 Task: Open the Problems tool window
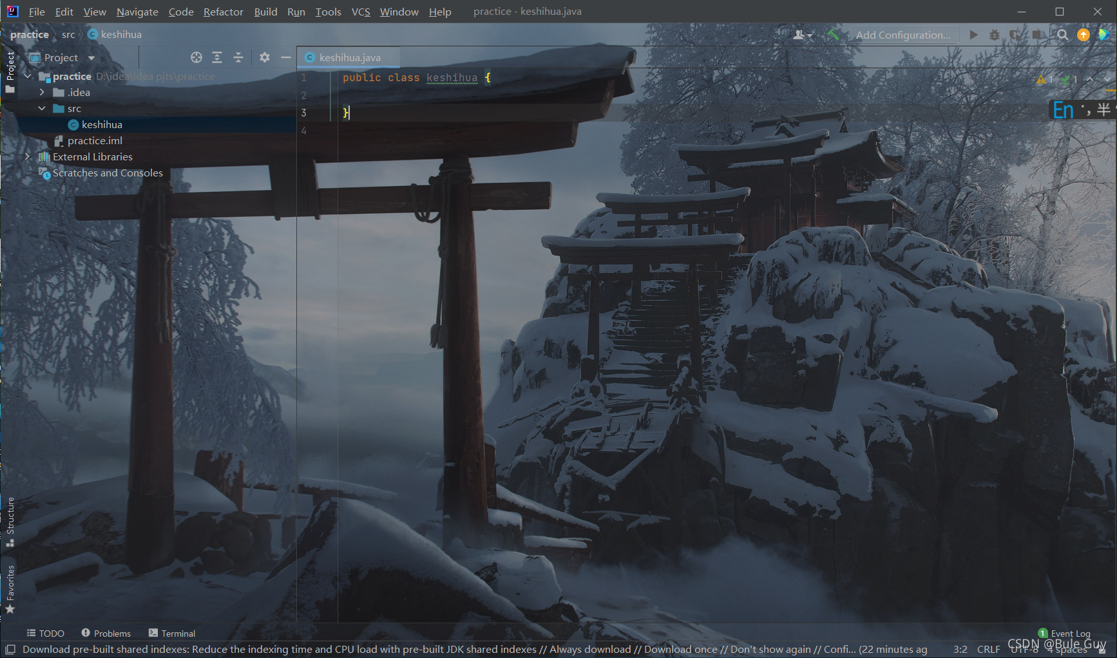[106, 634]
